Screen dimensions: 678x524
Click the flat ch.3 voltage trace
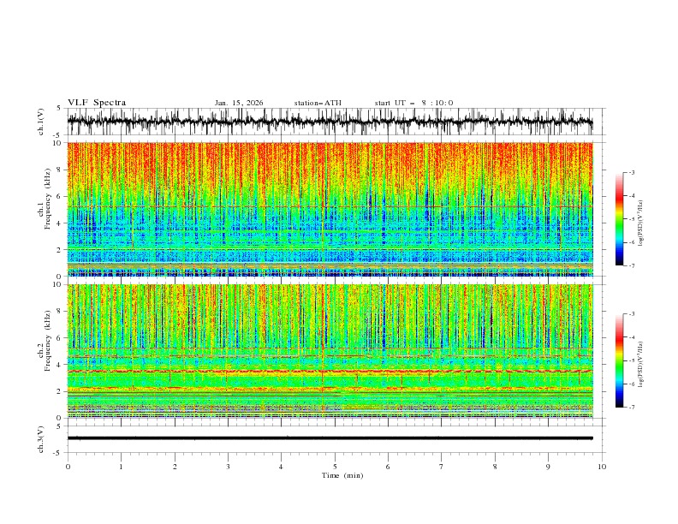coord(330,438)
